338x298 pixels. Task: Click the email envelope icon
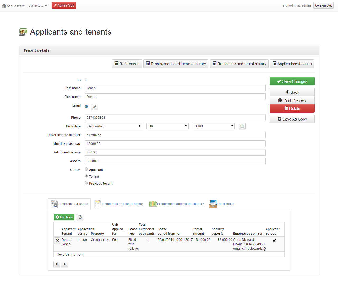86,107
